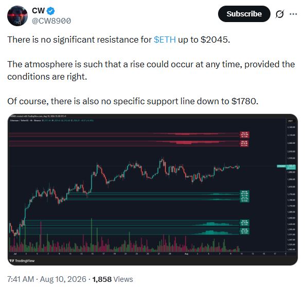This screenshot has width=306, height=287.
Task: Click the chart's Ethereum symbol title
Action: (x=26, y=121)
